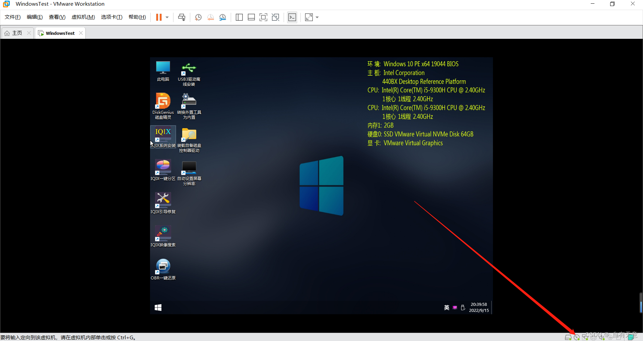Click the vertical scrollbar at right edge
The width and height of the screenshot is (643, 341).
pos(641,303)
